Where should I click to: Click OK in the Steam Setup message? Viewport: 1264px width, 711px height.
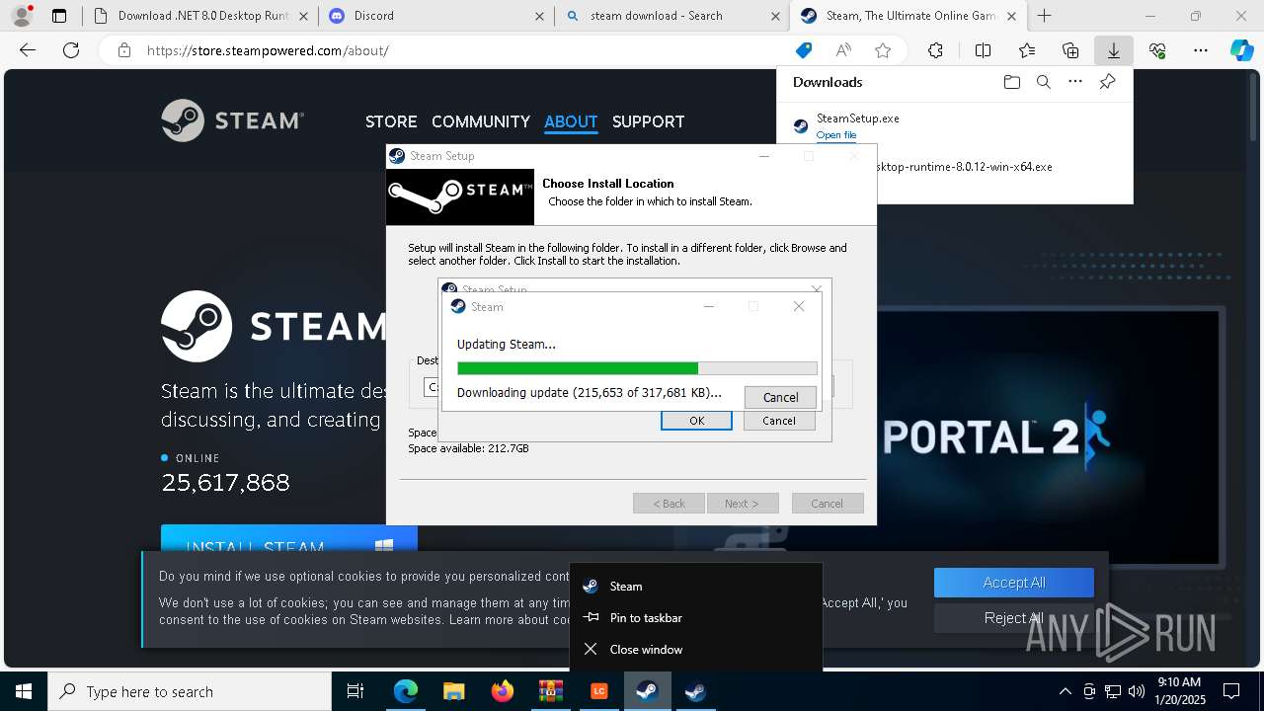coord(696,421)
